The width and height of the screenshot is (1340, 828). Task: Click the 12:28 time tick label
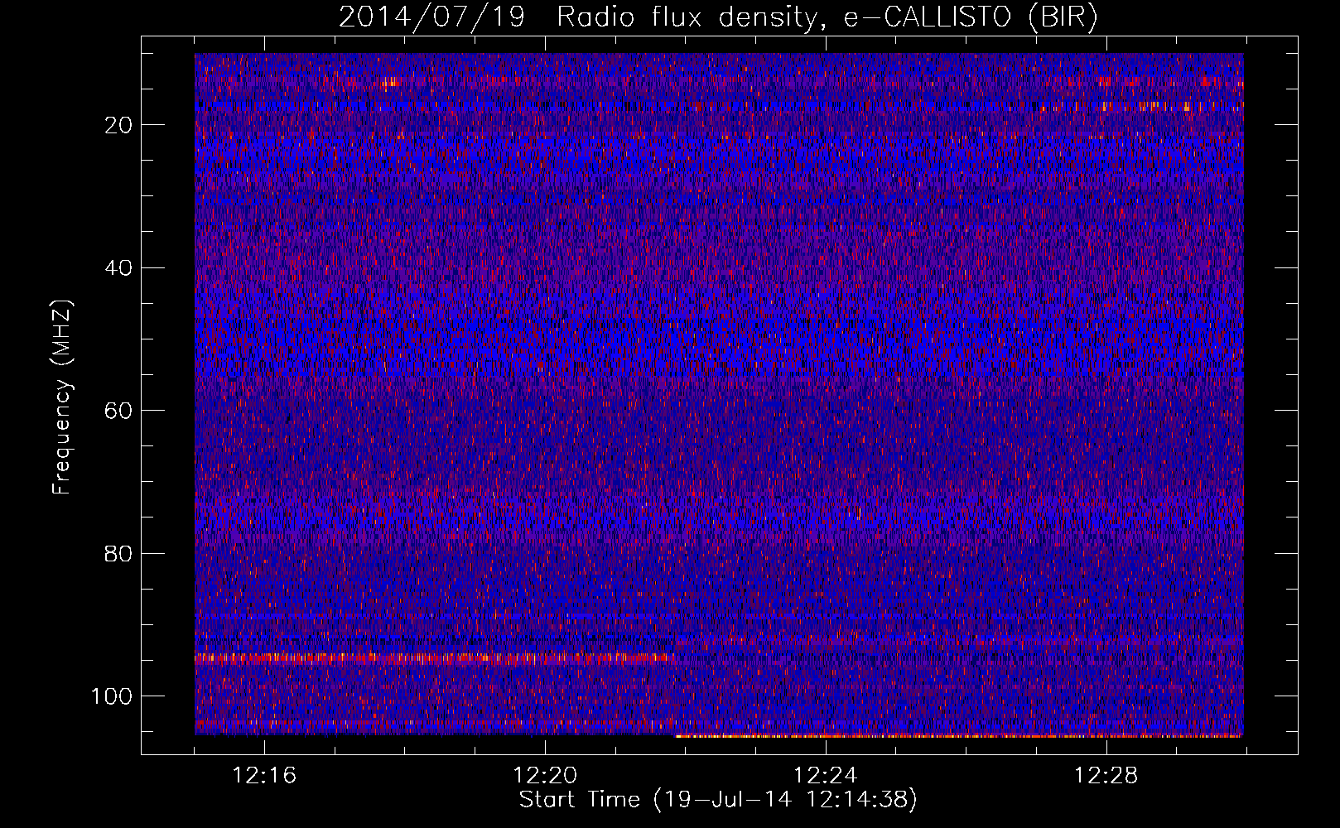pyautogui.click(x=1106, y=776)
